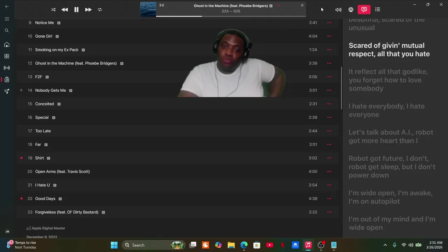Jump to lyric 'I hate everybody, I hate everyone'
The width and height of the screenshot is (448, 252).
(x=386, y=110)
